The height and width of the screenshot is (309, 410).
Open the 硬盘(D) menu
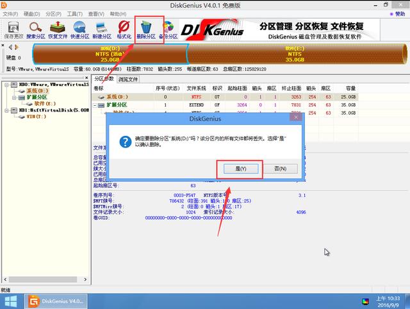31,14
